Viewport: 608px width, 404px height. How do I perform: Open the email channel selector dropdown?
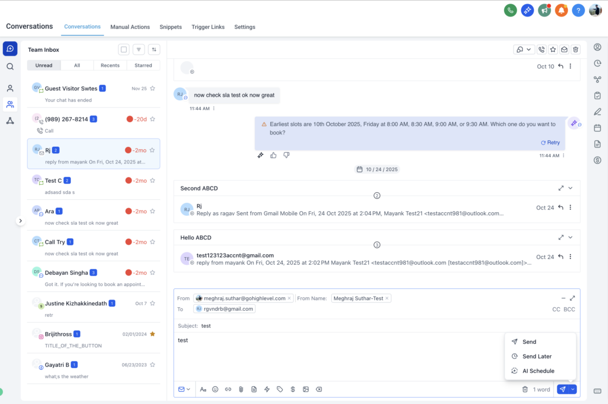tap(184, 389)
